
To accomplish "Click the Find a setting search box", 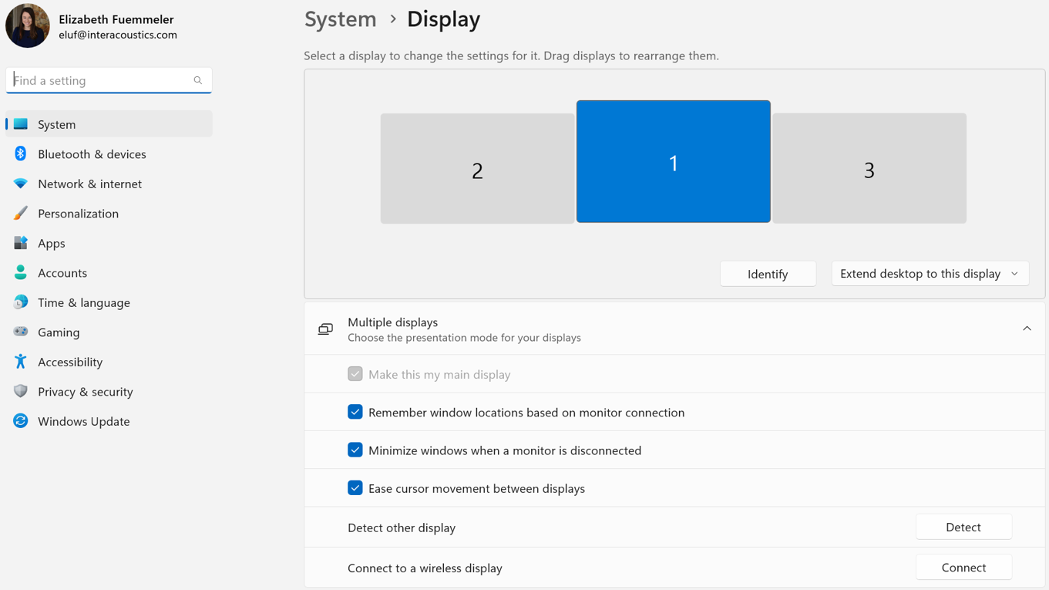I will pos(100,80).
